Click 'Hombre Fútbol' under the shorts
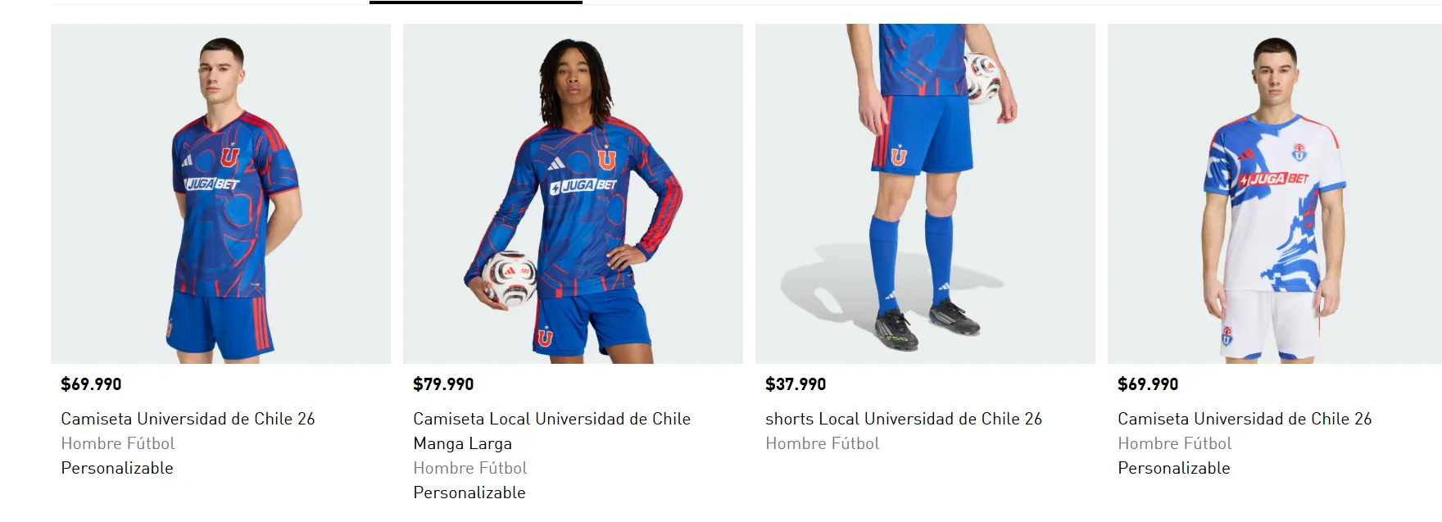This screenshot has height=522, width=1442. [x=823, y=443]
